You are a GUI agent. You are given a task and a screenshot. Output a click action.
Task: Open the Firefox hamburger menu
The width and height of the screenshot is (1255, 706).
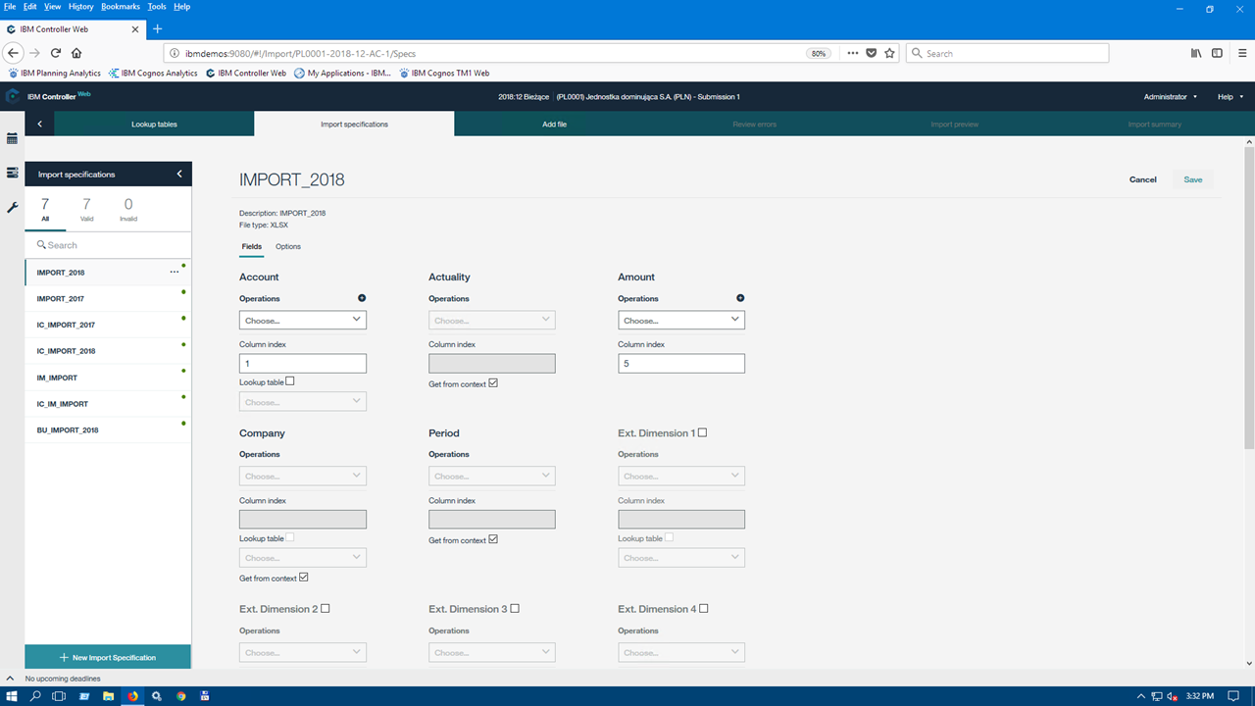(x=1240, y=53)
